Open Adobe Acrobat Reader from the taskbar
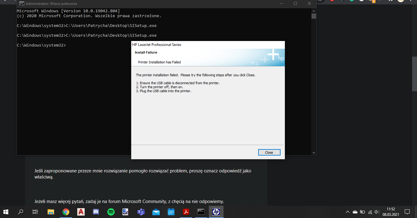This screenshot has width=417, height=218. click(186, 212)
